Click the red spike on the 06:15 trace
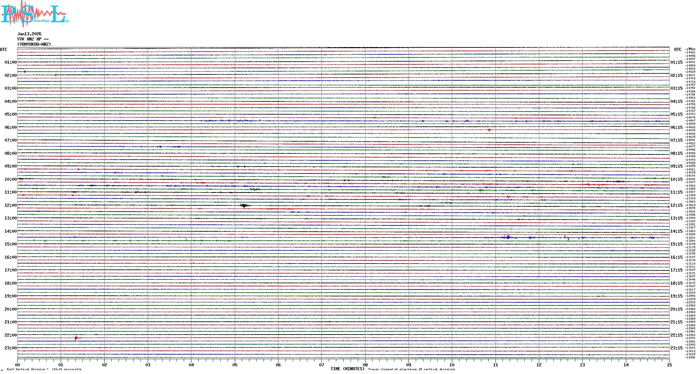 tap(489, 130)
